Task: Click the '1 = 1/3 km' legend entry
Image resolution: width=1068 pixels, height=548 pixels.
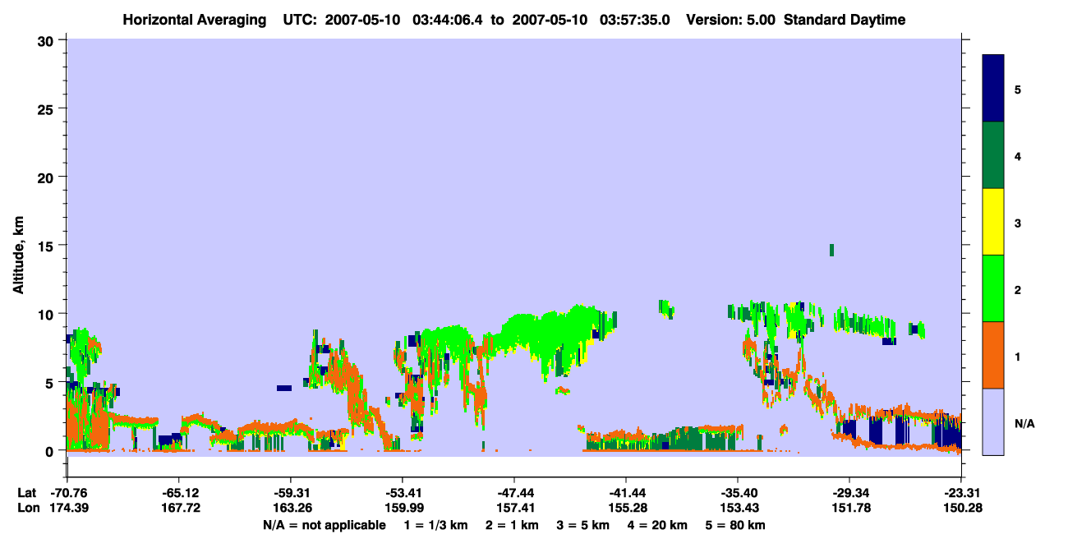Action: click(x=436, y=525)
